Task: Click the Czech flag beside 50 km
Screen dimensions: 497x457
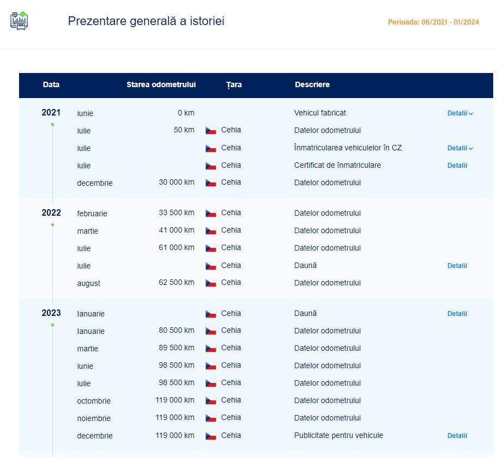Action: click(x=211, y=130)
